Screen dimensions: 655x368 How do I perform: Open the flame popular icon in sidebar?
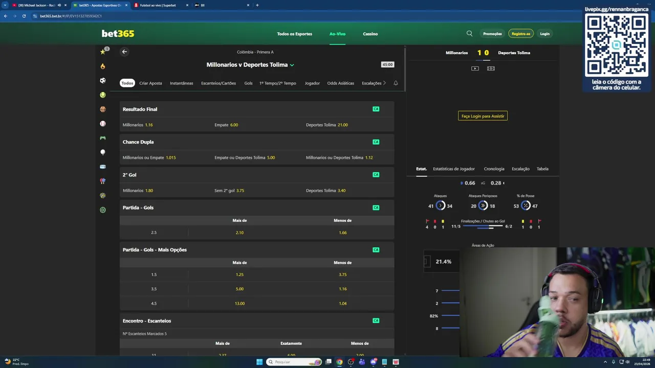(x=103, y=66)
